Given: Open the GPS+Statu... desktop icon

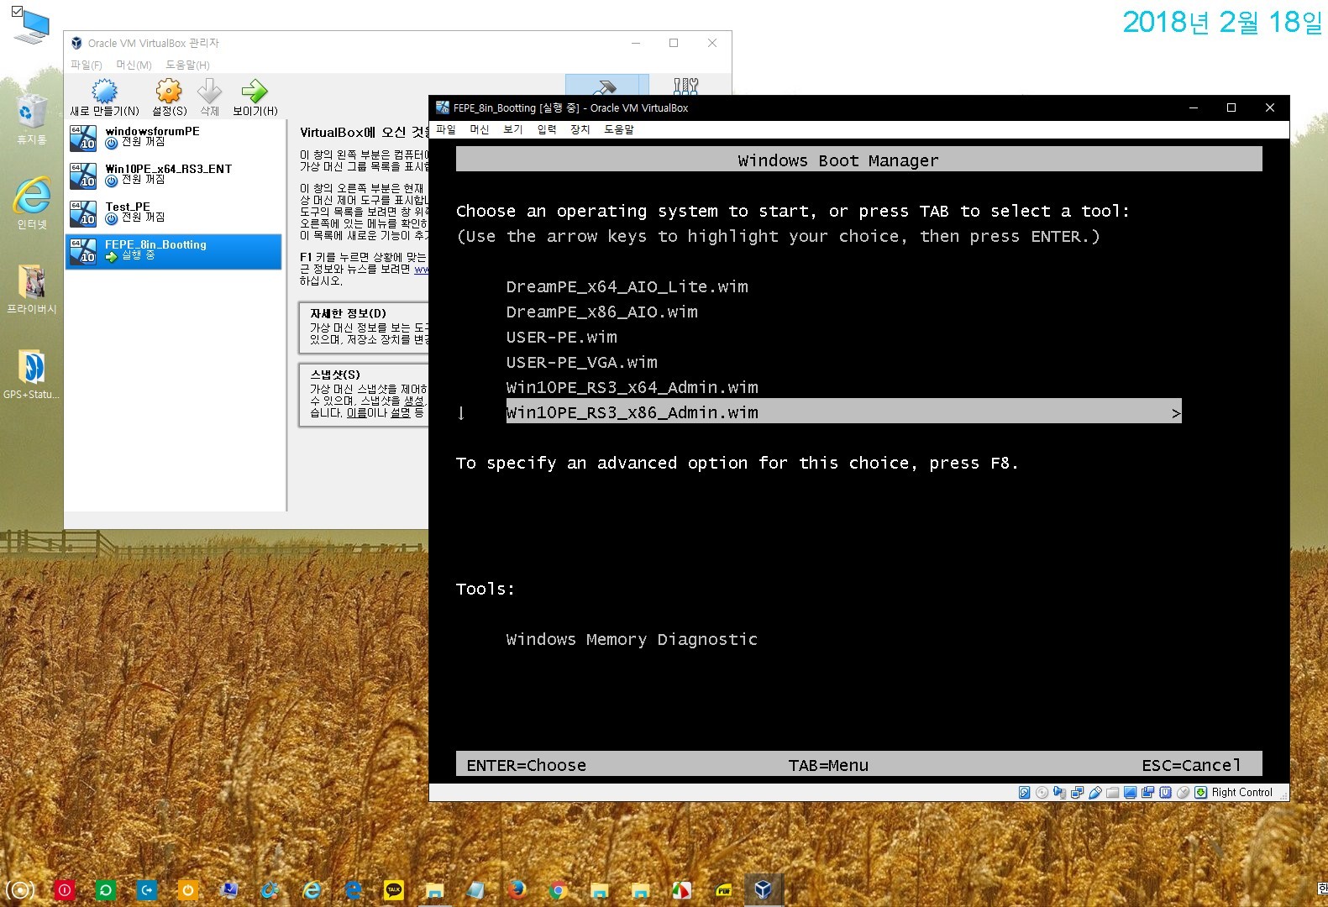Looking at the screenshot, I should click(x=32, y=374).
